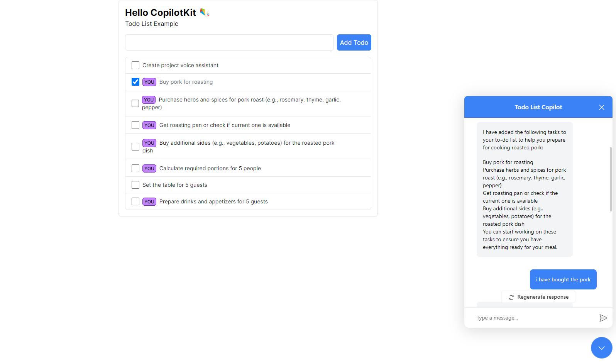Screen dimensions: 616x362
Task: Uncheck the Buy pork for roasting checkbox
Action: tap(135, 82)
